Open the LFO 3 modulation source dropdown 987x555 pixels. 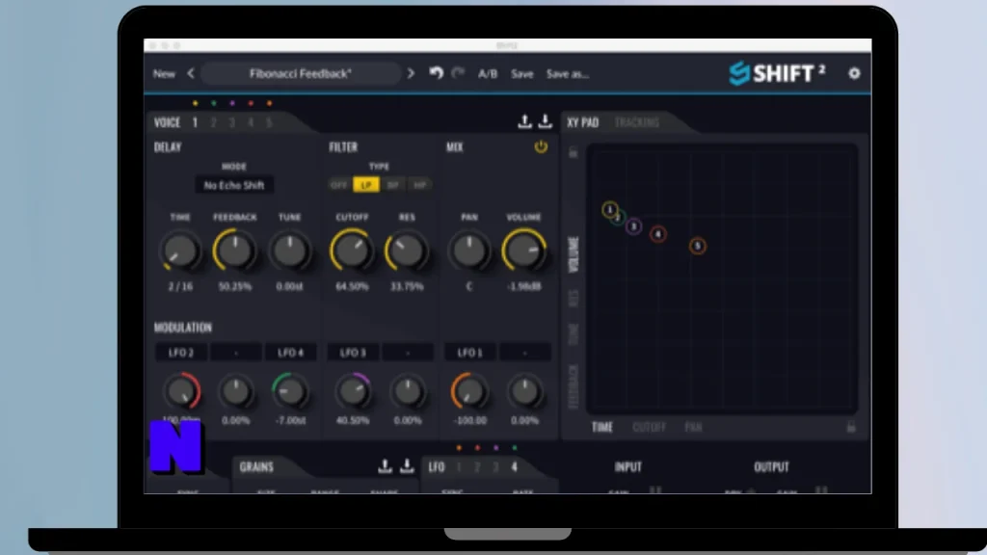tap(353, 353)
